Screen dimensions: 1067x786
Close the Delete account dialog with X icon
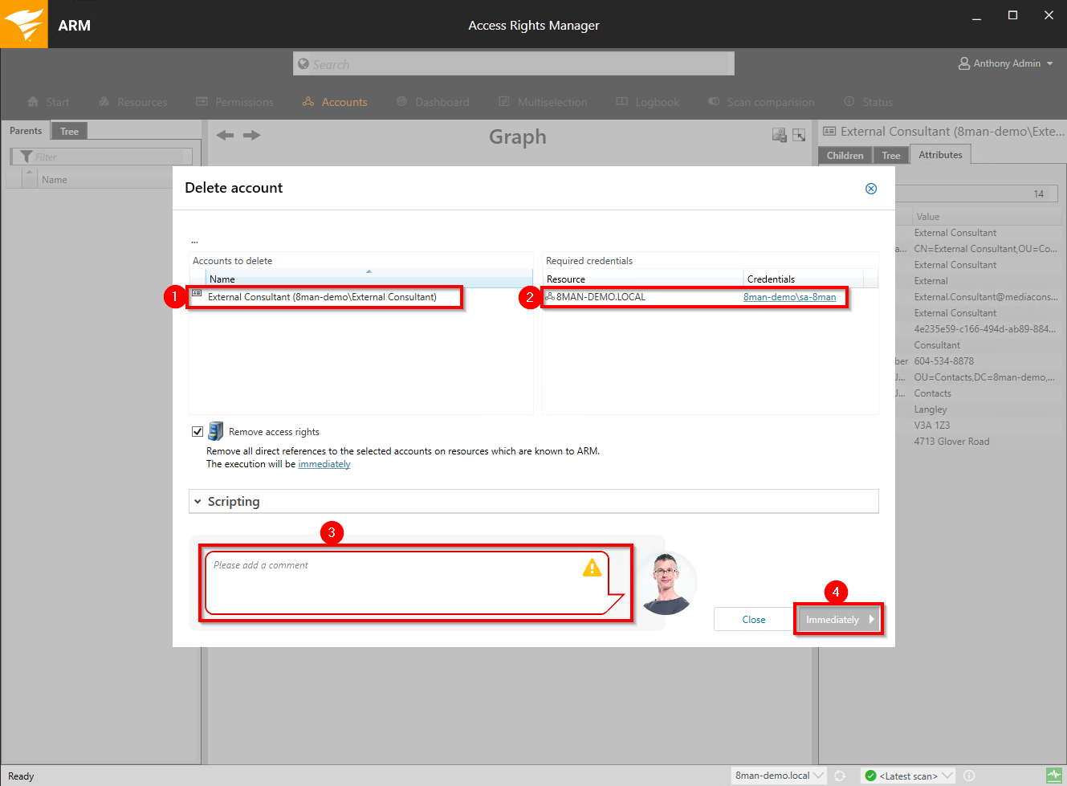pos(870,189)
